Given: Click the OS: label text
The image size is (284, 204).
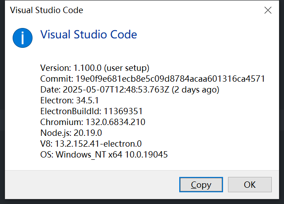Looking at the screenshot, I should click(x=47, y=155).
